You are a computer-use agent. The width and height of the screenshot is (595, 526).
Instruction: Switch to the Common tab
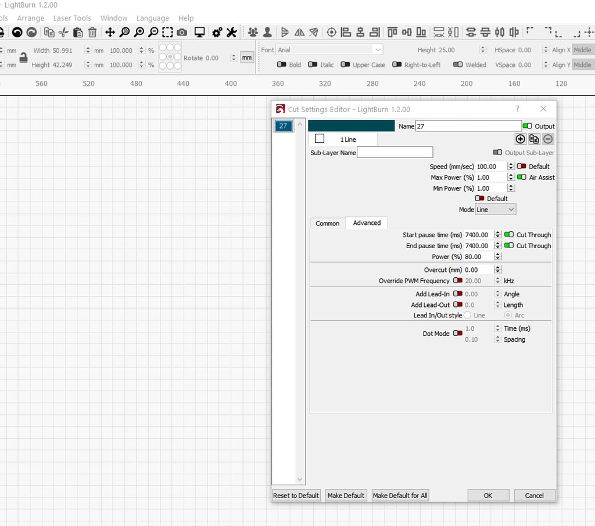pyautogui.click(x=327, y=223)
